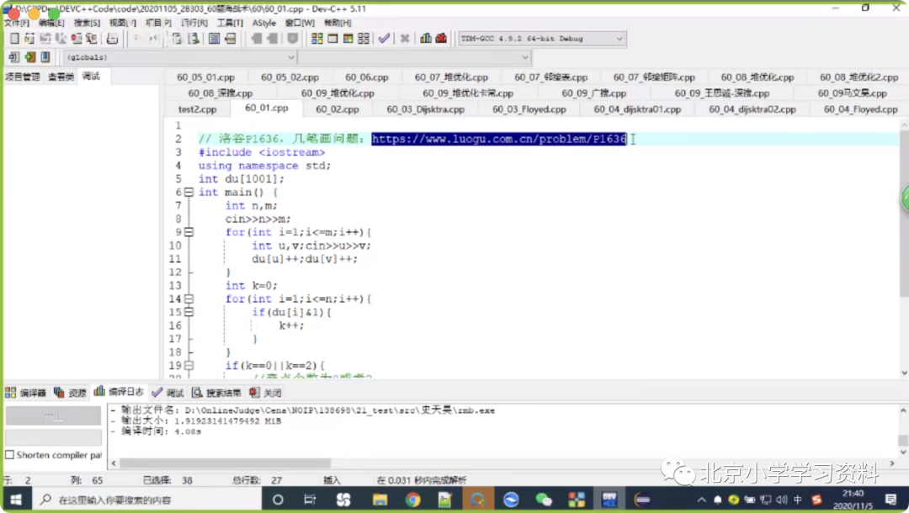Click the 关闭 tab to close bottom panel
This screenshot has height=513, width=909.
[265, 393]
